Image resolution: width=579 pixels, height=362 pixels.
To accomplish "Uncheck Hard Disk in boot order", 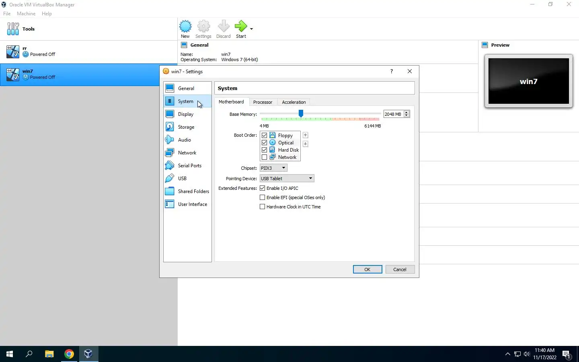I will pos(264,150).
